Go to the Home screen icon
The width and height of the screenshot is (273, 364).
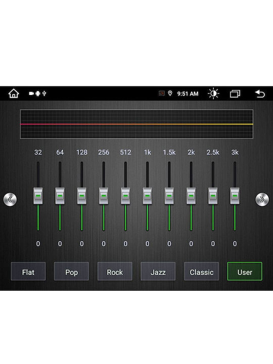[14, 94]
